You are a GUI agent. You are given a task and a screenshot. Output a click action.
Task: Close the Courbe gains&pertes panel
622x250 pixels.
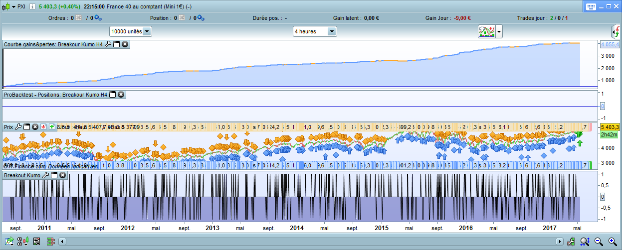[125, 44]
